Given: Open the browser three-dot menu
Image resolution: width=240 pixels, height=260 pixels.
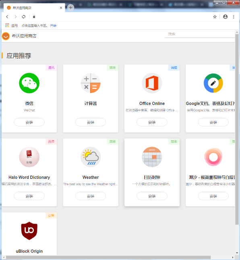Looking at the screenshot, I should 234,17.
